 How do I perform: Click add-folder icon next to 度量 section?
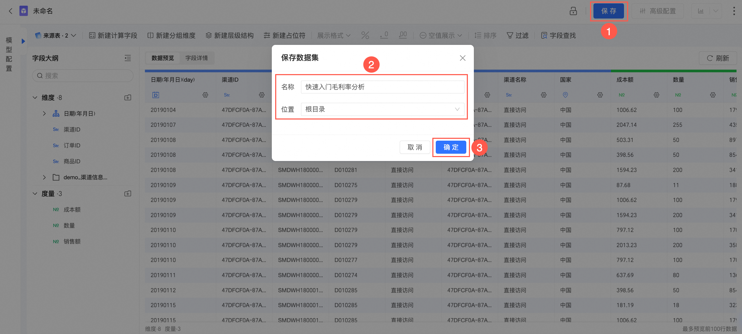pos(128,194)
